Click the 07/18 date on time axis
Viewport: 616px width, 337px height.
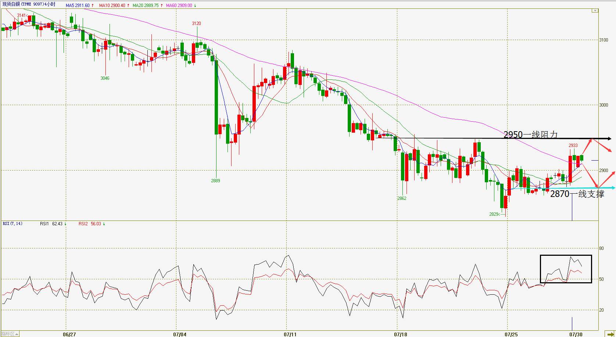coord(401,334)
